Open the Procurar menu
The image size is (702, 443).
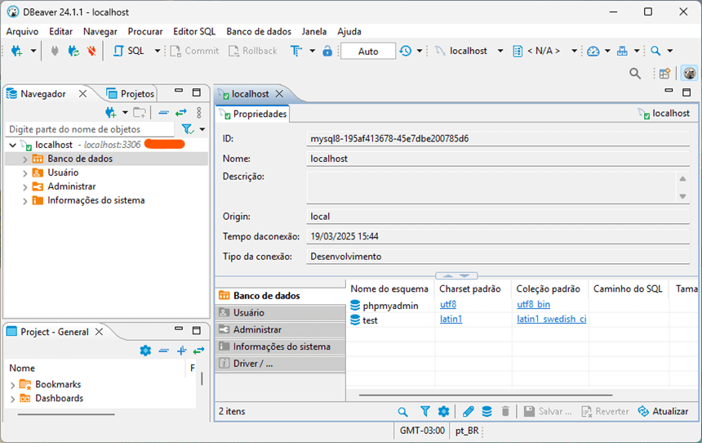(145, 31)
